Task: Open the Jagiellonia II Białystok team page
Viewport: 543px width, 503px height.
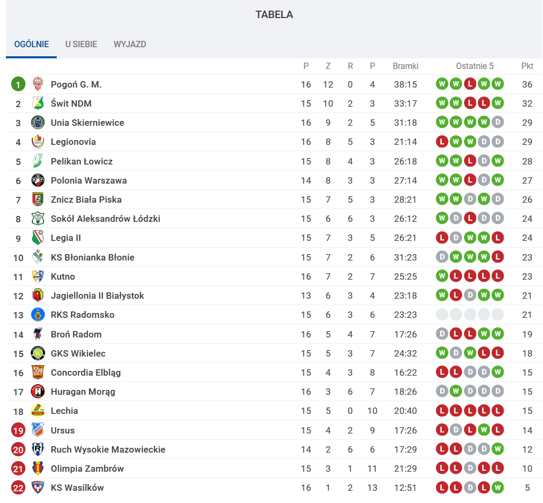Action: coord(98,296)
